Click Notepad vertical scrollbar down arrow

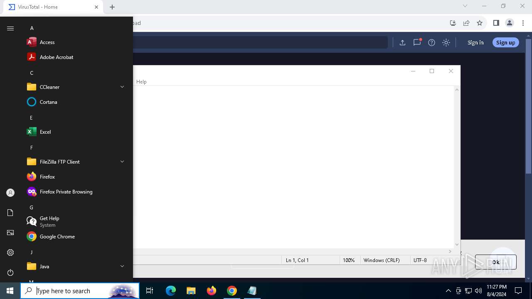point(457,245)
